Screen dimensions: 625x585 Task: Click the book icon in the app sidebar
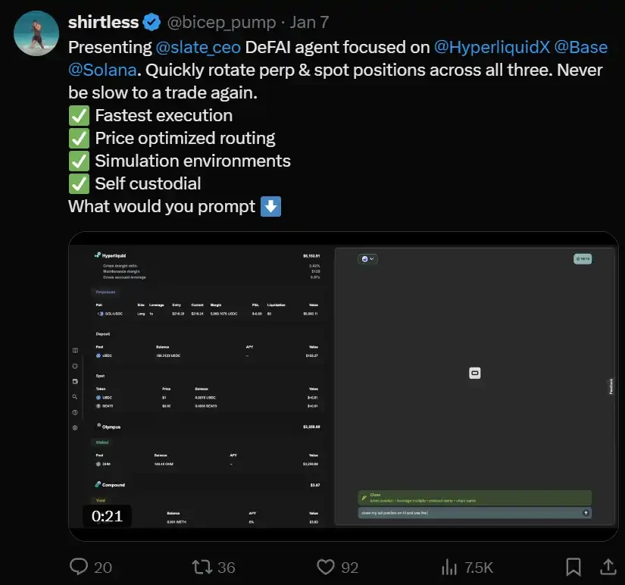(x=75, y=350)
